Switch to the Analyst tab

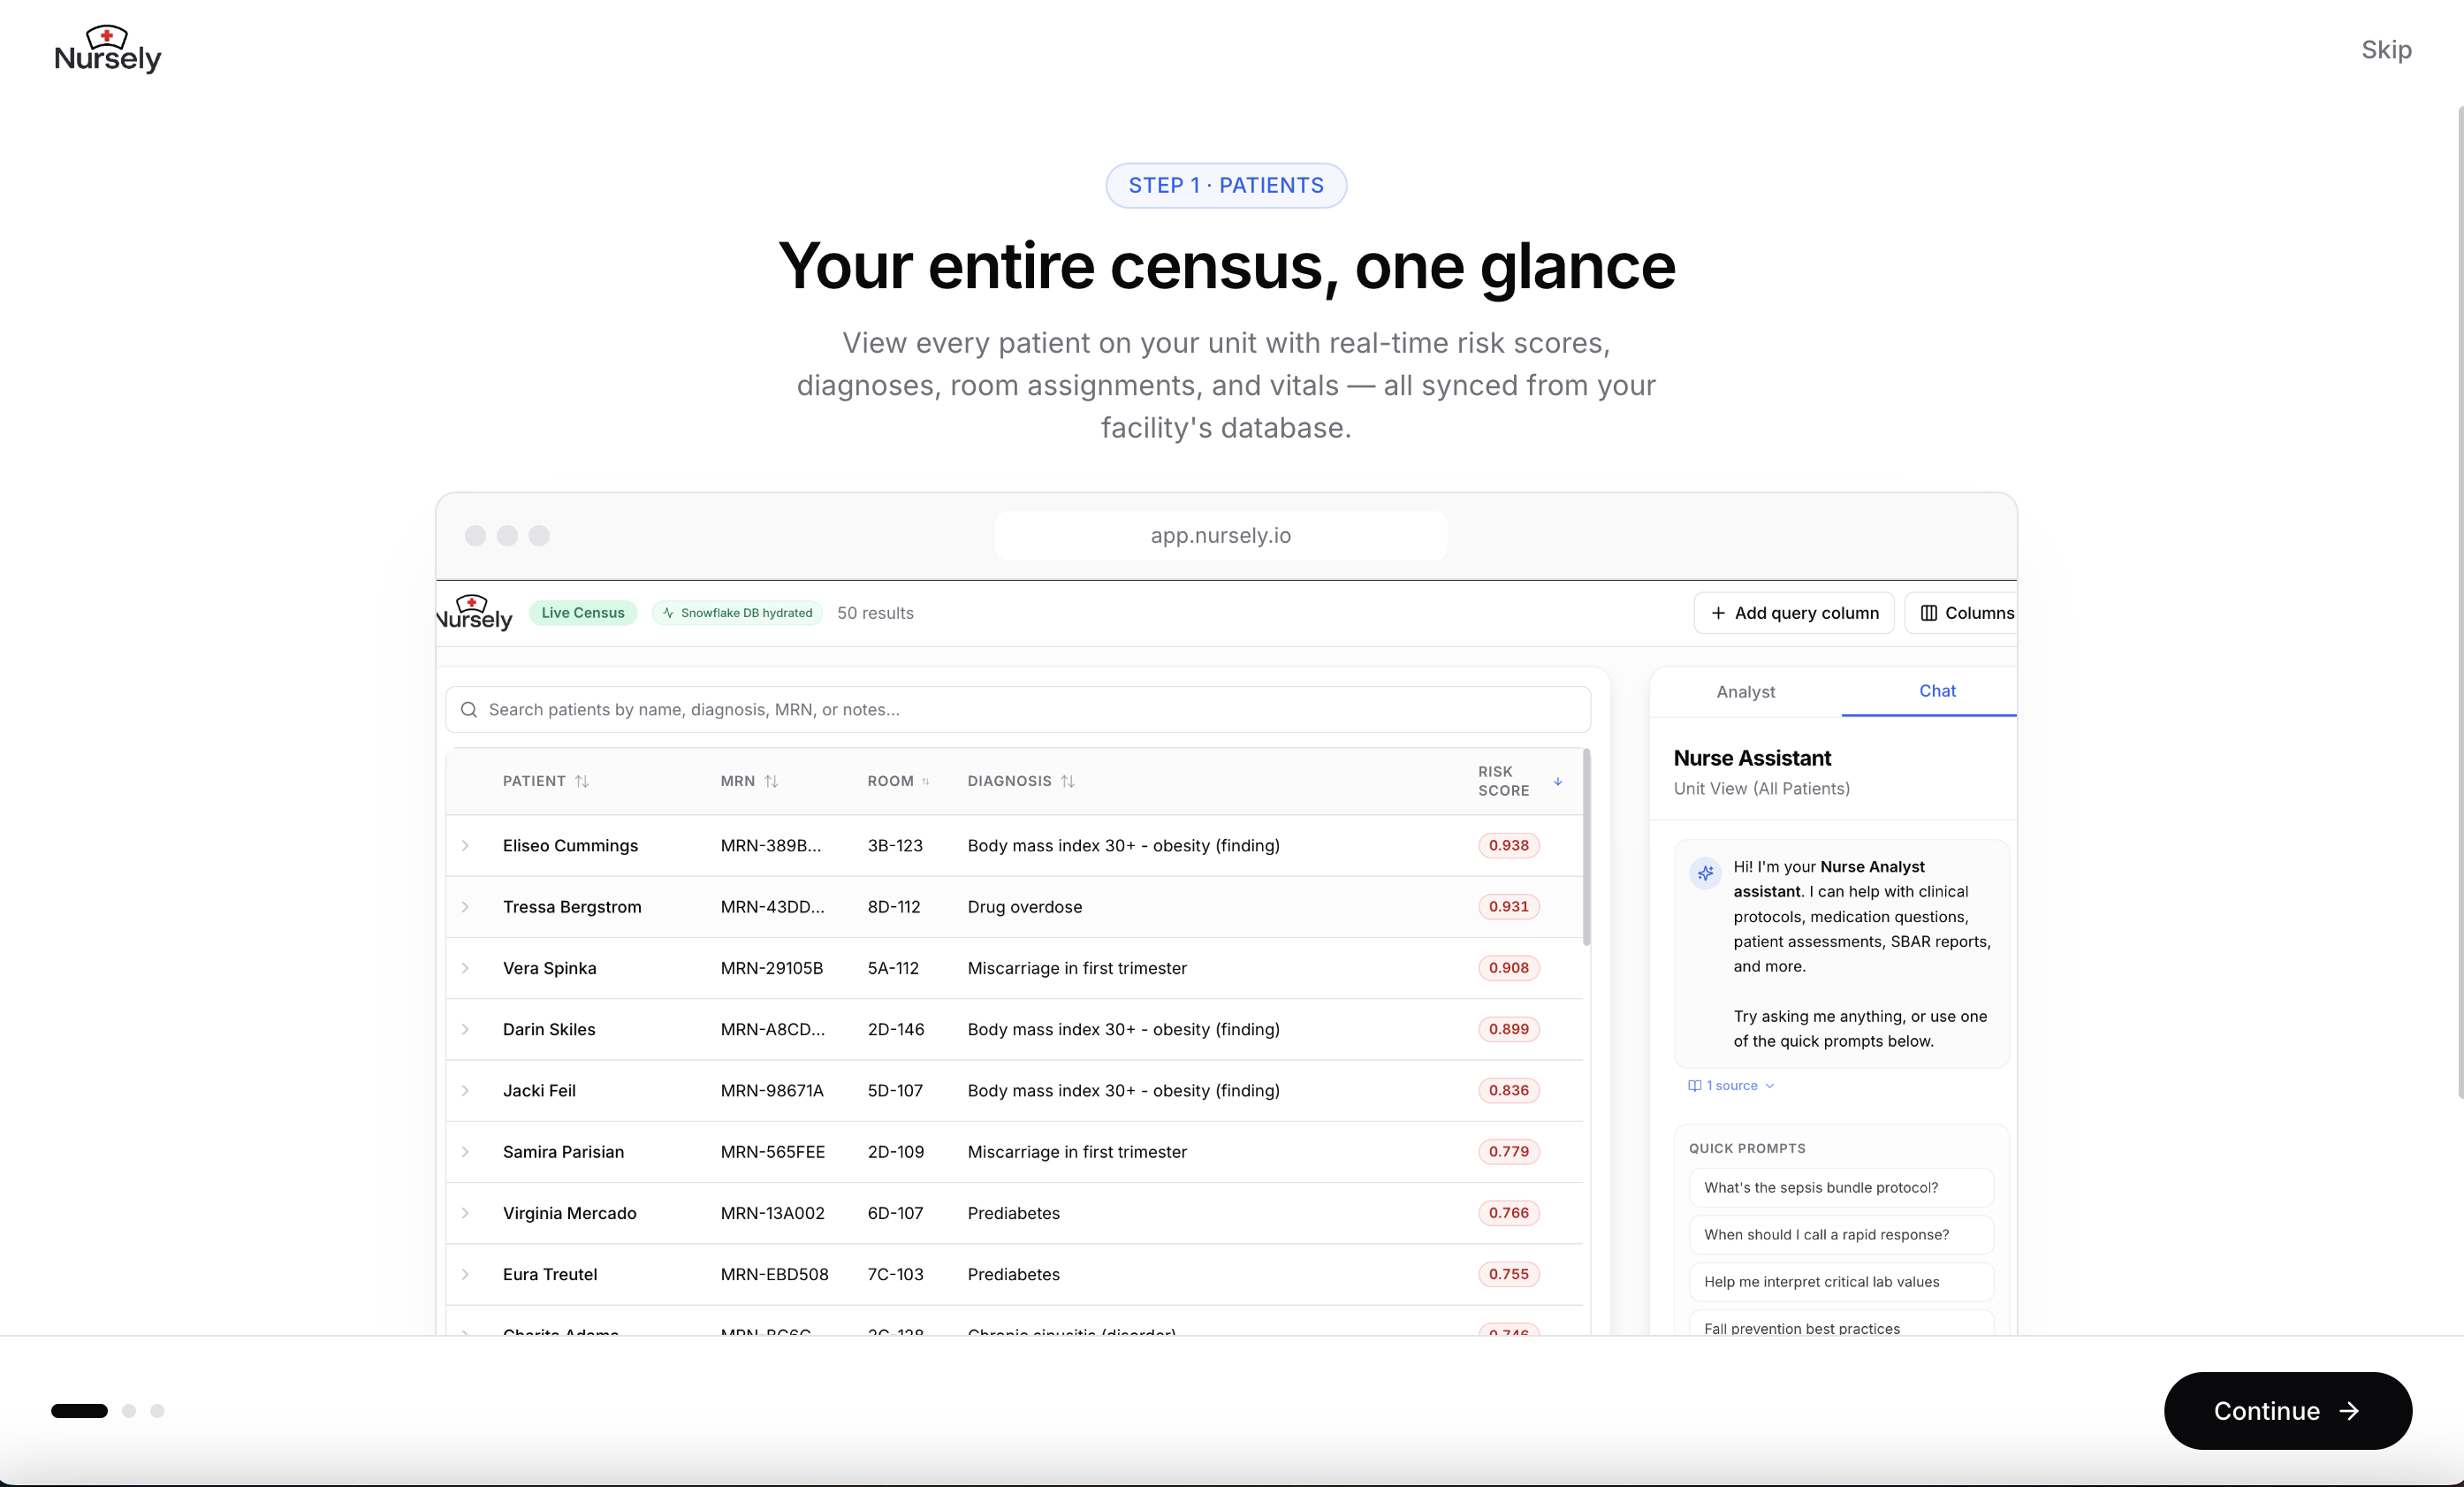coord(1745,691)
